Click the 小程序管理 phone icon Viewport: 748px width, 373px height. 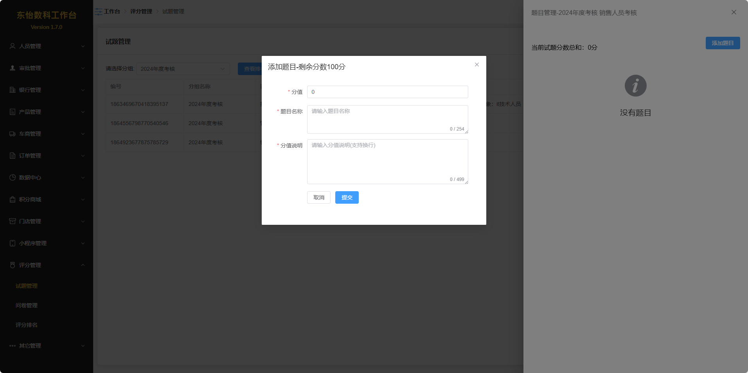[13, 243]
